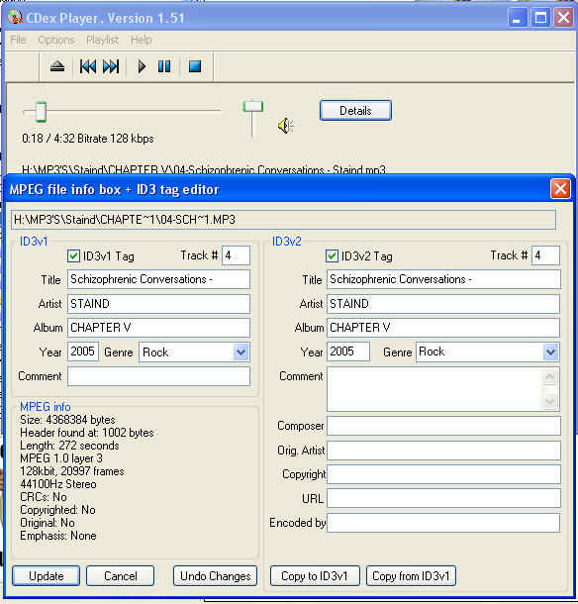
Task: Stop playback with the Stop button
Action: (195, 66)
